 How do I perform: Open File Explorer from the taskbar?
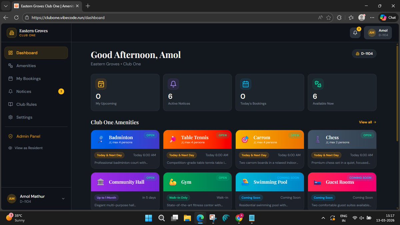coord(187,218)
